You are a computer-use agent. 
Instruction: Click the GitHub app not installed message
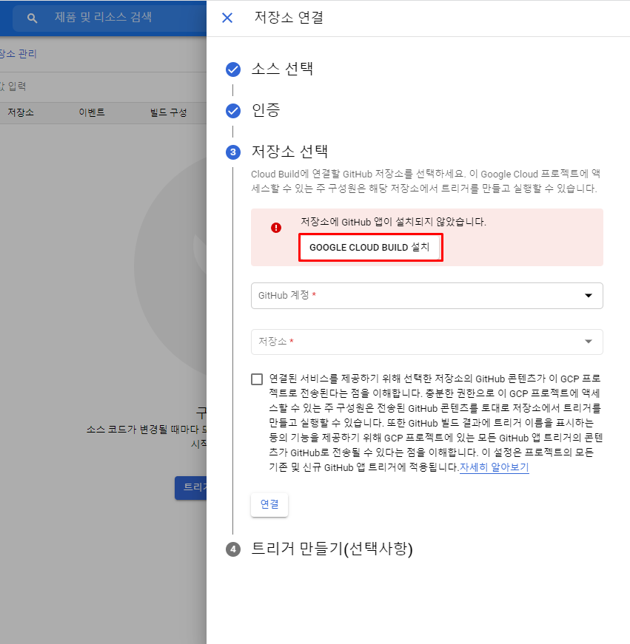click(393, 223)
